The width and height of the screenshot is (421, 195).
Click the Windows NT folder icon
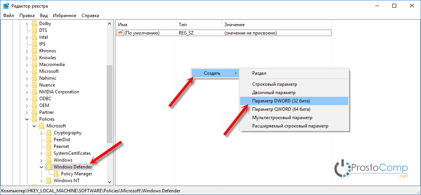pos(49,181)
